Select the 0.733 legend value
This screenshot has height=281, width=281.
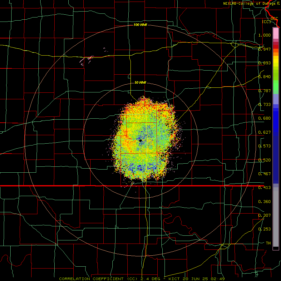pyautogui.click(x=264, y=105)
